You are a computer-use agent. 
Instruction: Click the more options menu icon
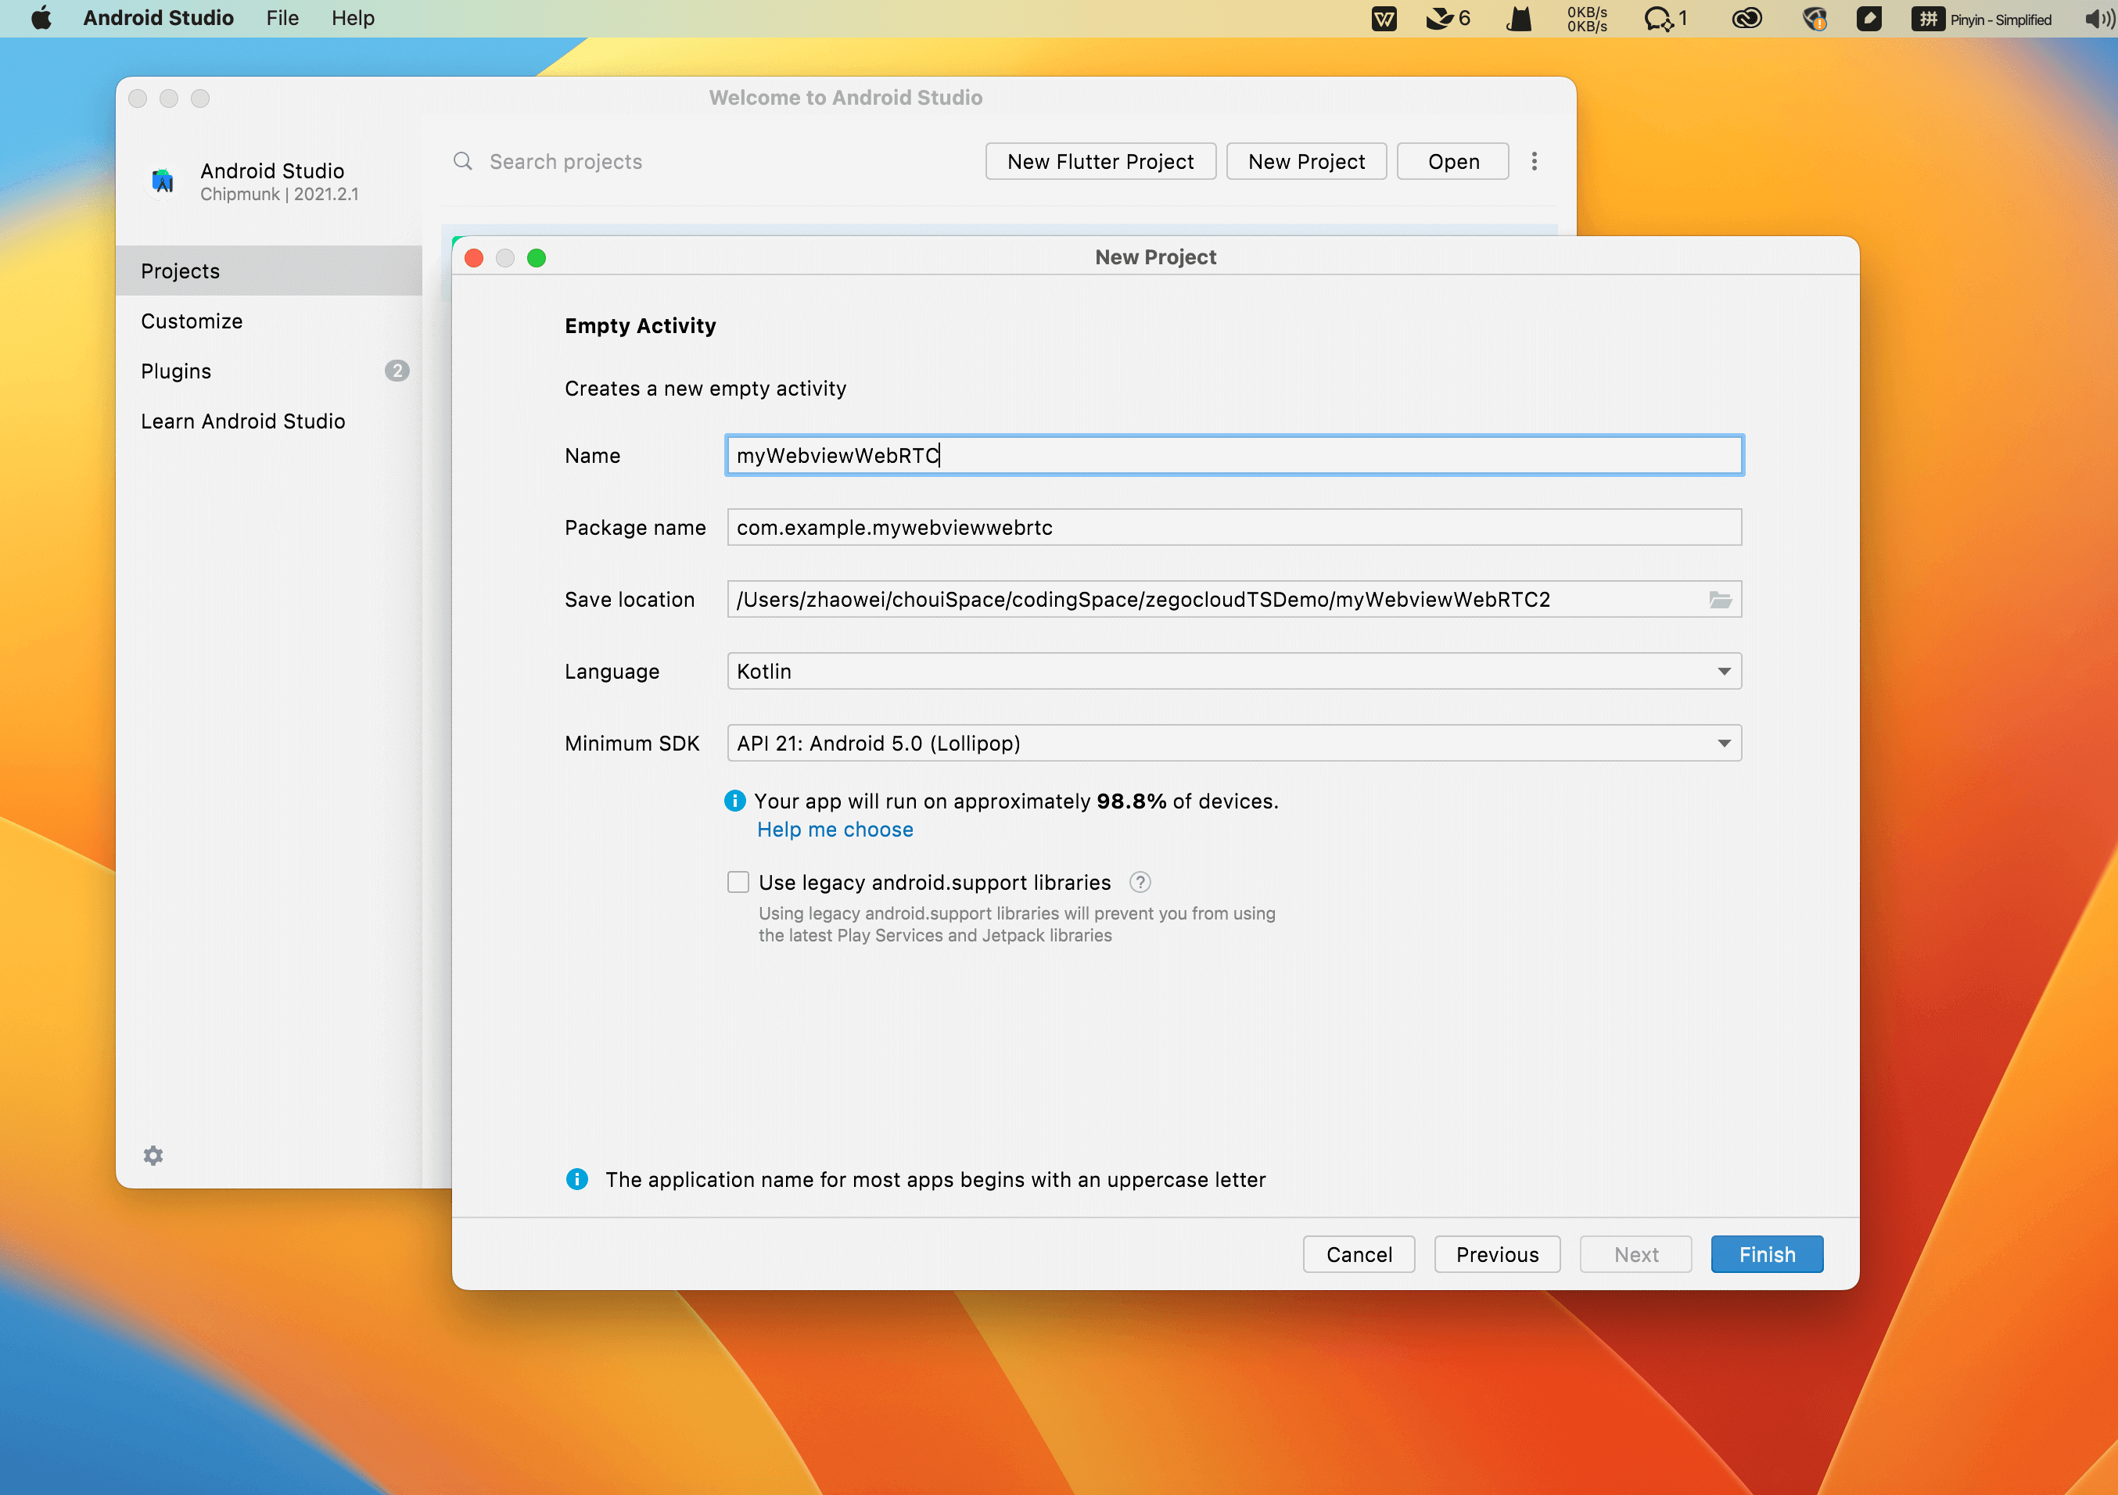pos(1534,160)
